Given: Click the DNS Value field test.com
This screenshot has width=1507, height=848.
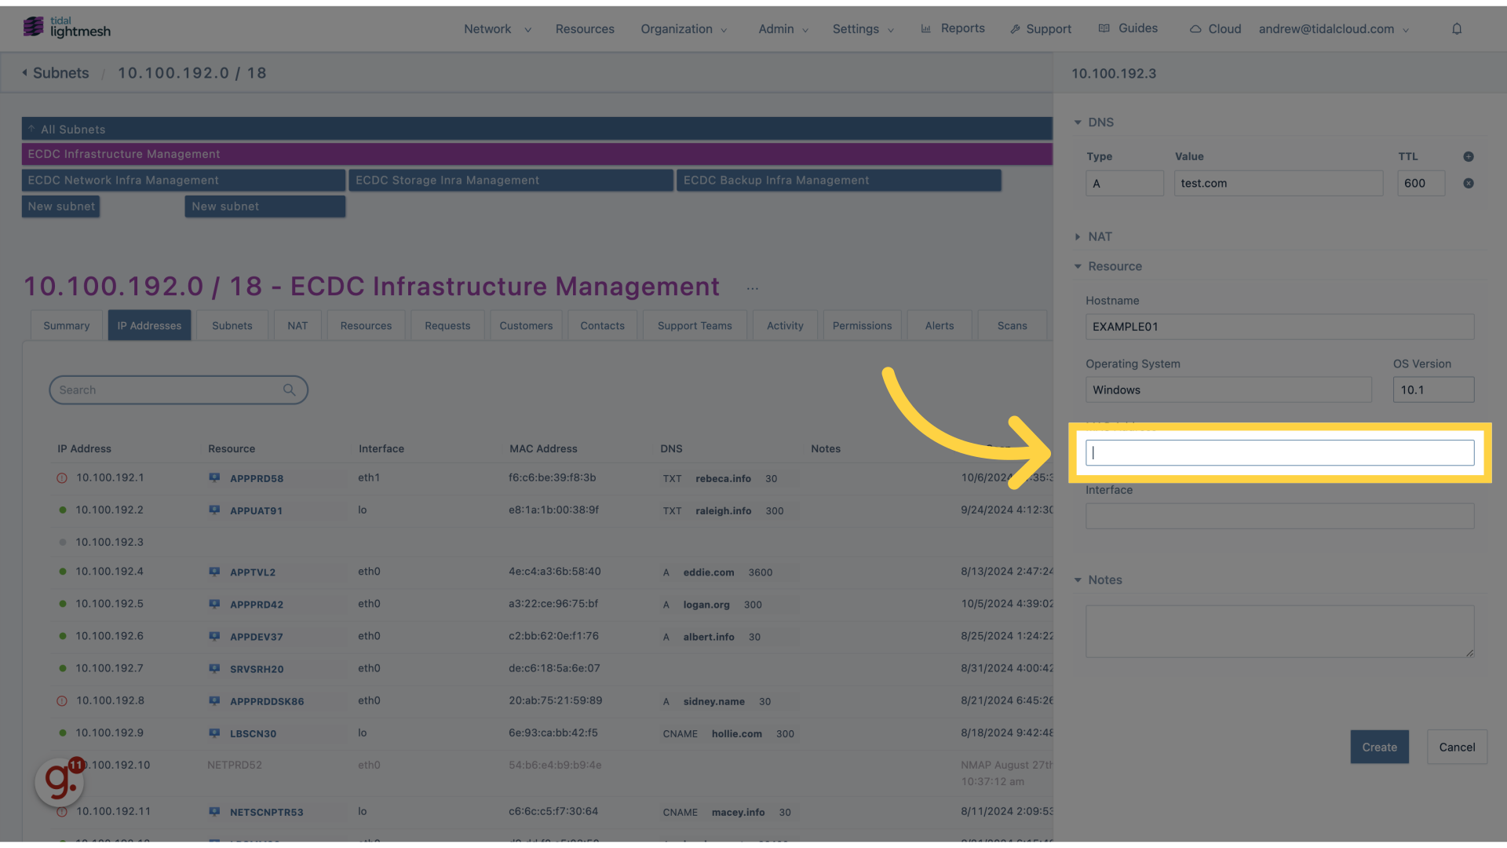Looking at the screenshot, I should pos(1279,183).
